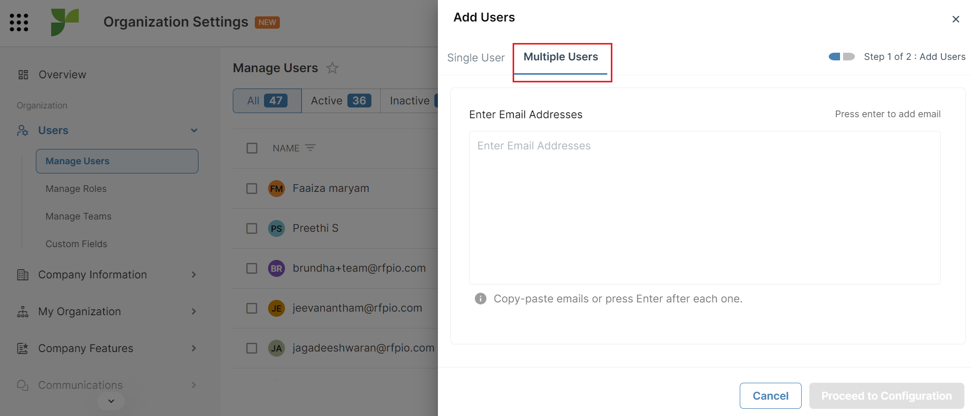971x416 pixels.
Task: Click the Users section icon
Action: tap(23, 130)
